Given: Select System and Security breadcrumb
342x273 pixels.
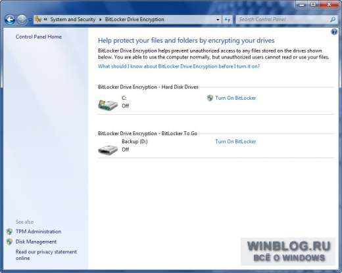Looking at the screenshot, I should pos(73,19).
